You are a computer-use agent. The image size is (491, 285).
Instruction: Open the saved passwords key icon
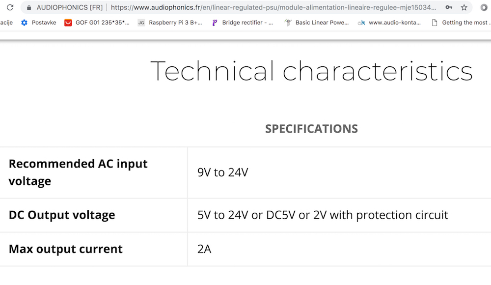(x=449, y=7)
